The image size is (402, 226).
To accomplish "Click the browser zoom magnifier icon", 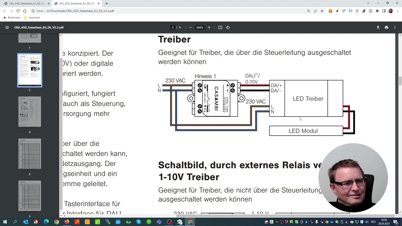I will (x=308, y=11).
